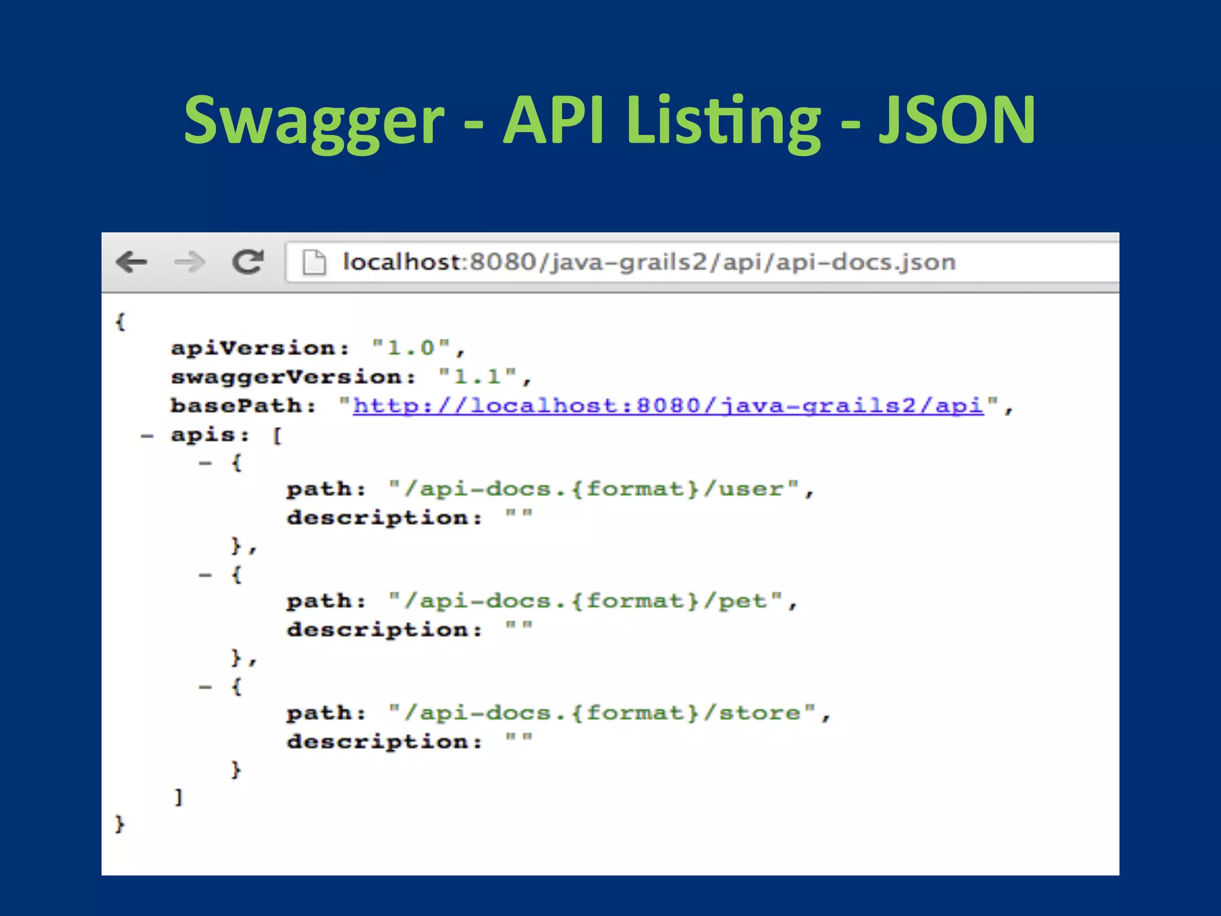
Task: Click the "/api-docs.{format}/store" path value
Action: click(x=602, y=713)
